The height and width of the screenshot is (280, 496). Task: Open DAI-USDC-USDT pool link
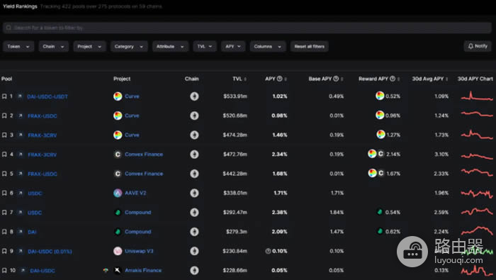pyautogui.click(x=47, y=96)
